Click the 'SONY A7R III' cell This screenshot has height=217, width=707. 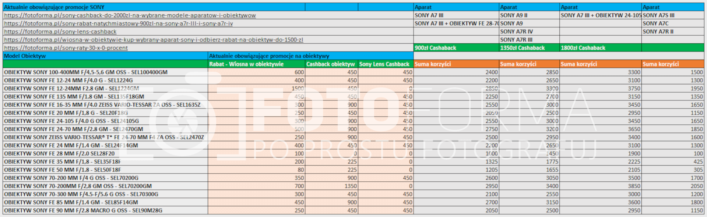coord(529,40)
